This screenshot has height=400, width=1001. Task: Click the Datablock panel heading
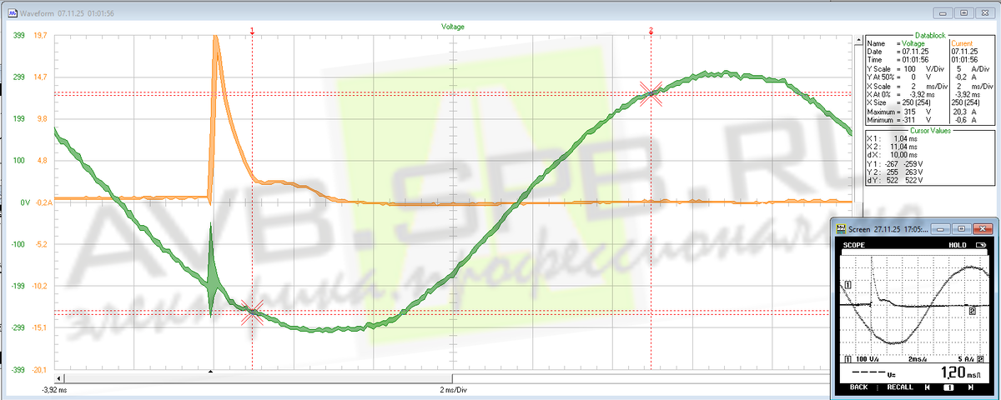coord(930,35)
